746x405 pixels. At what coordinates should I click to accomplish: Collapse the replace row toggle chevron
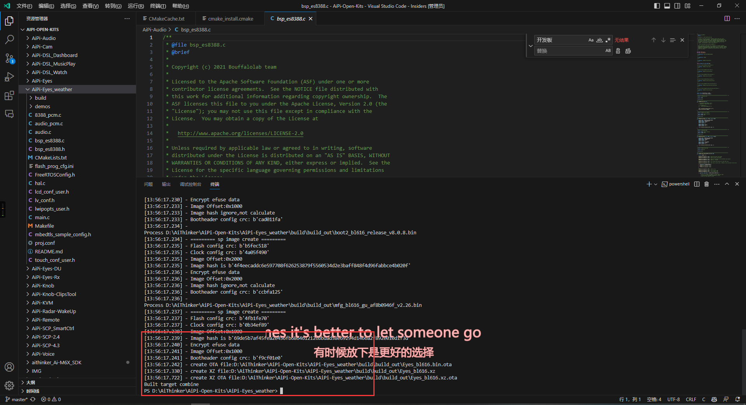tap(531, 46)
